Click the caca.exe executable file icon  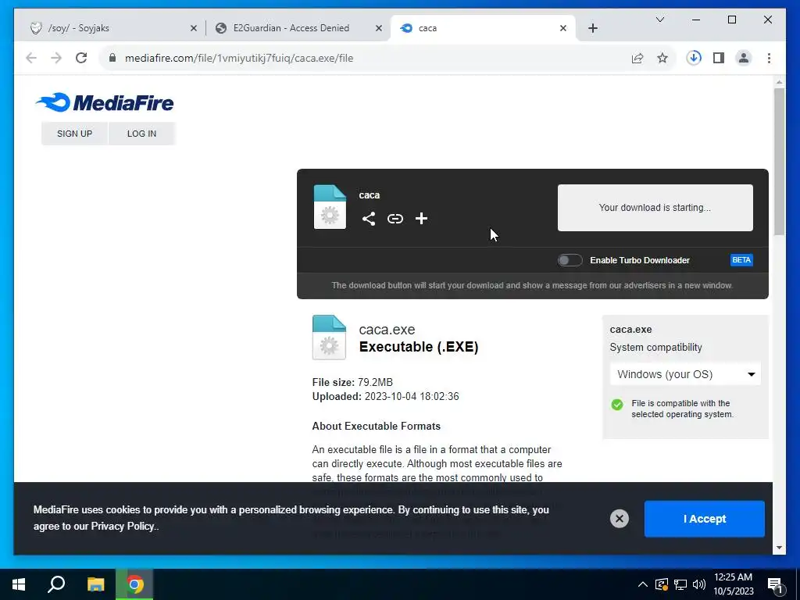point(329,337)
